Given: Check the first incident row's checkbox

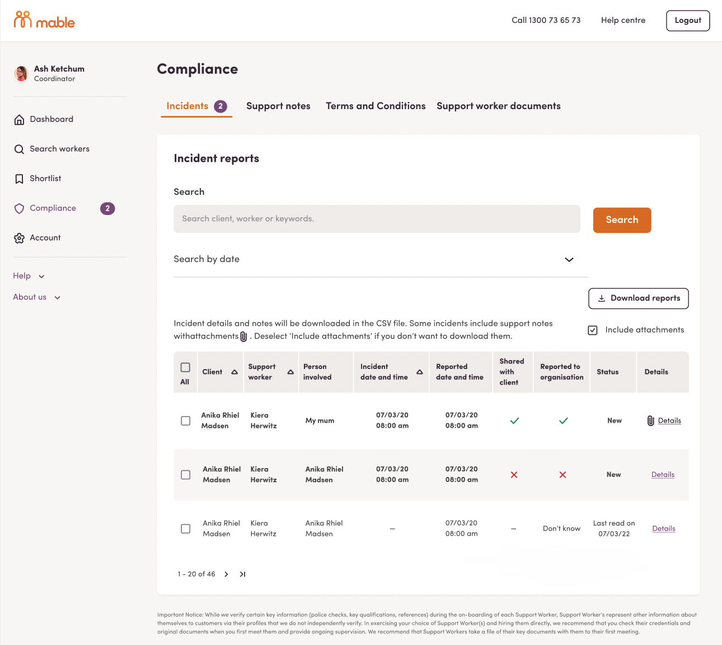Looking at the screenshot, I should [x=185, y=420].
